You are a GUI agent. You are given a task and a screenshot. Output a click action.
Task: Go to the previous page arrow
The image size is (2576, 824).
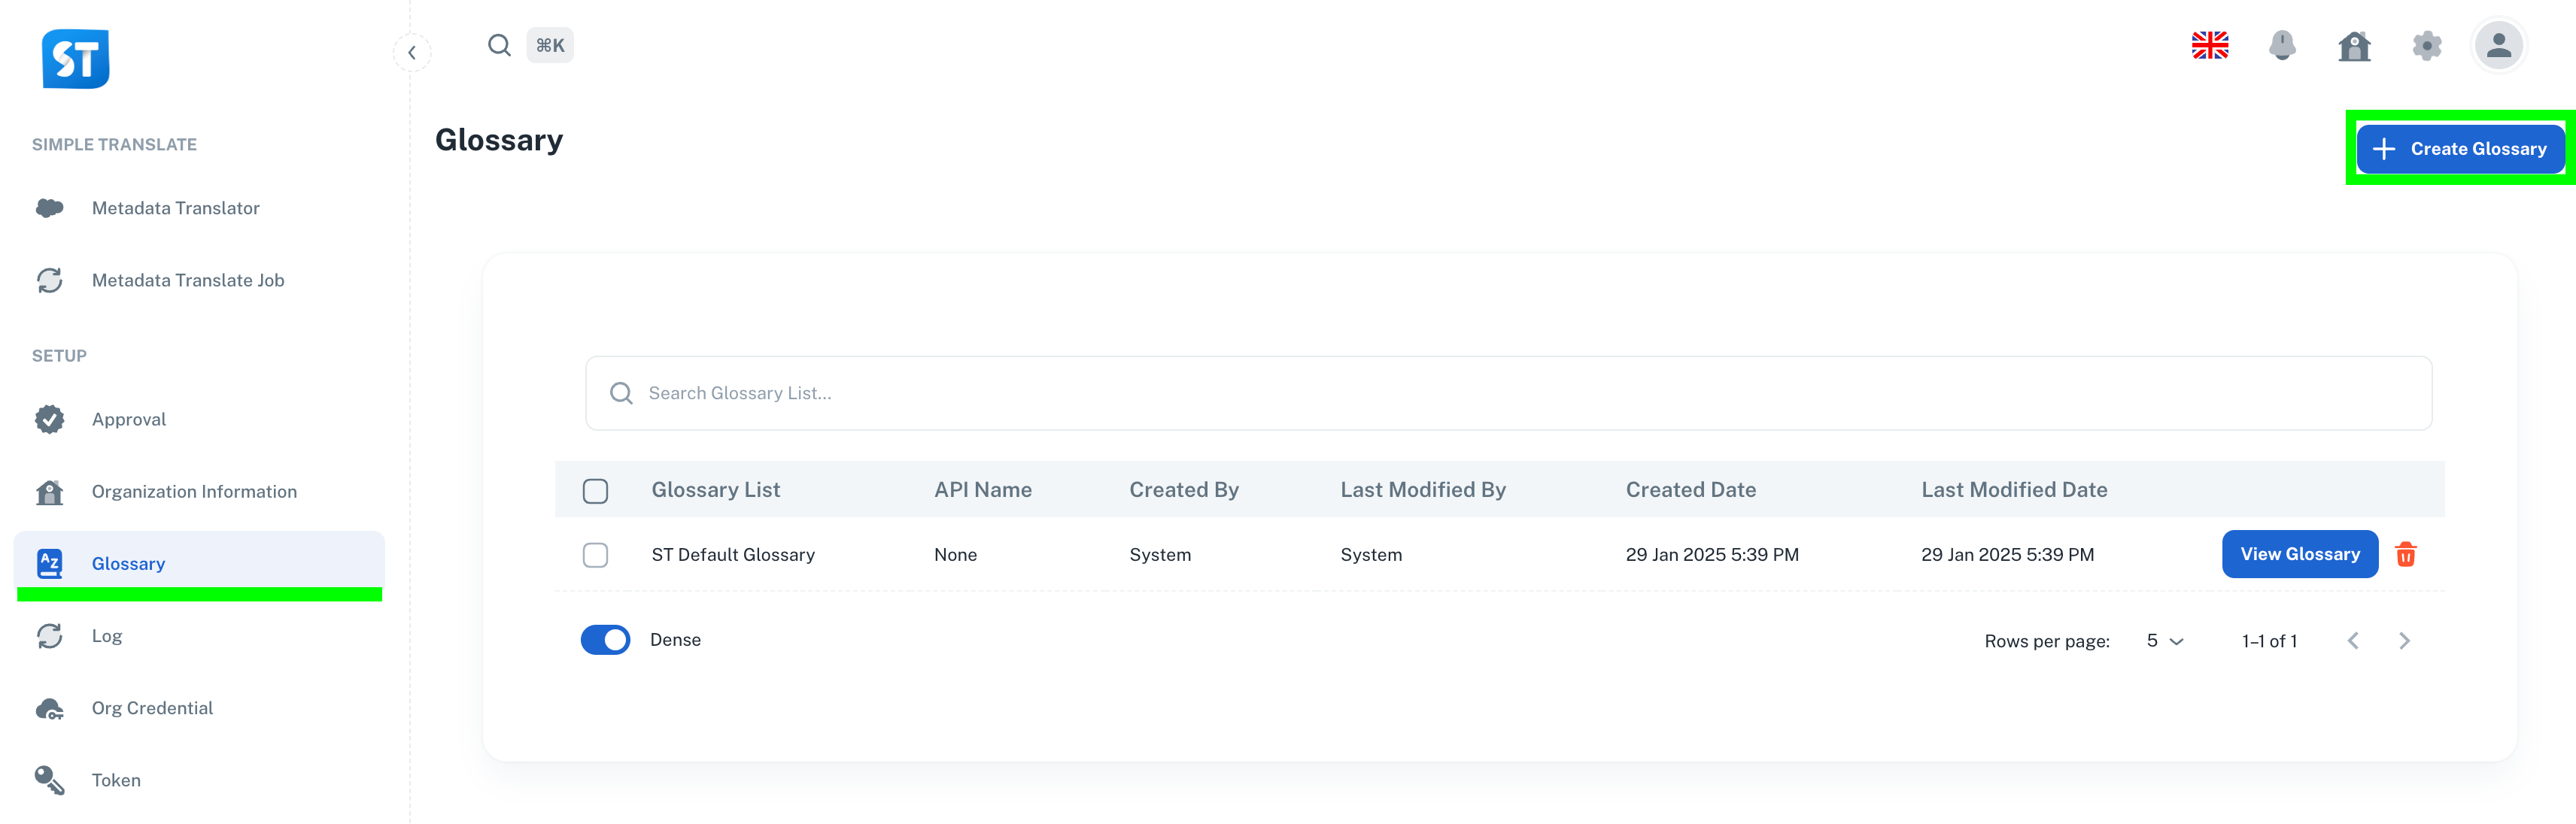(2353, 641)
